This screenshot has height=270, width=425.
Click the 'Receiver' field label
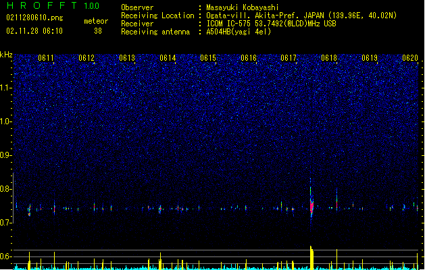pos(137,24)
